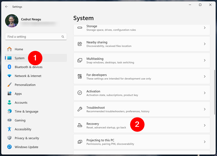217x156 pixels.
Task: Open Time & language
Action: 36,111
